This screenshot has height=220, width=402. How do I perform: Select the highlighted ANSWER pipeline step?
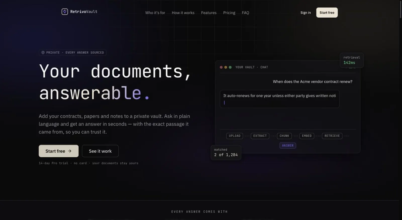(288, 146)
